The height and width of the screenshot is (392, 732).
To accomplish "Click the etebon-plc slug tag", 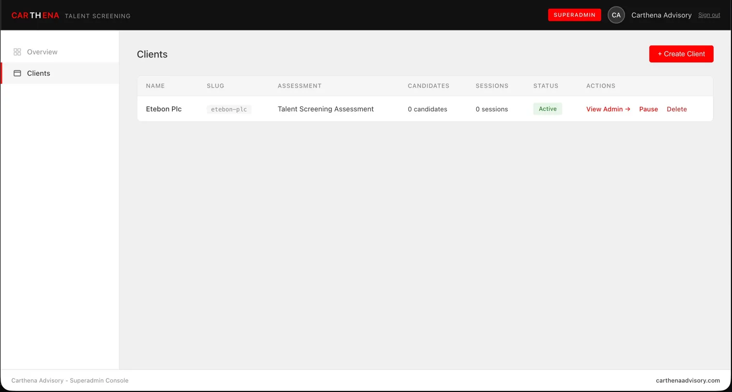I will click(x=229, y=109).
